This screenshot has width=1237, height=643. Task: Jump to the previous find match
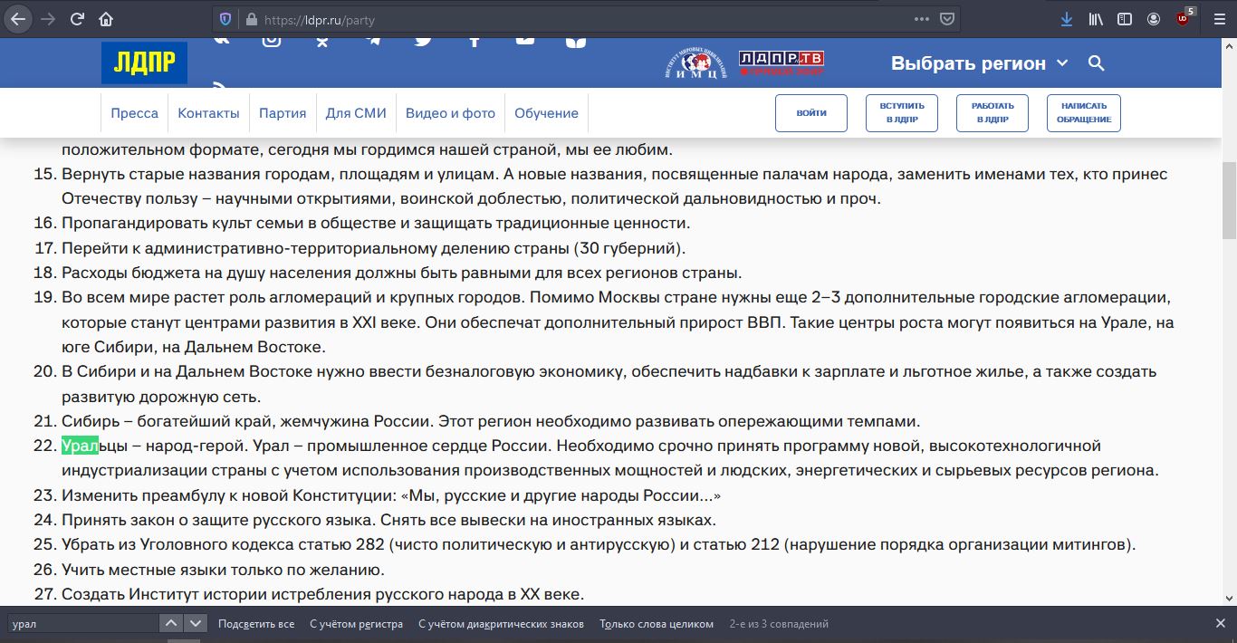pos(170,624)
